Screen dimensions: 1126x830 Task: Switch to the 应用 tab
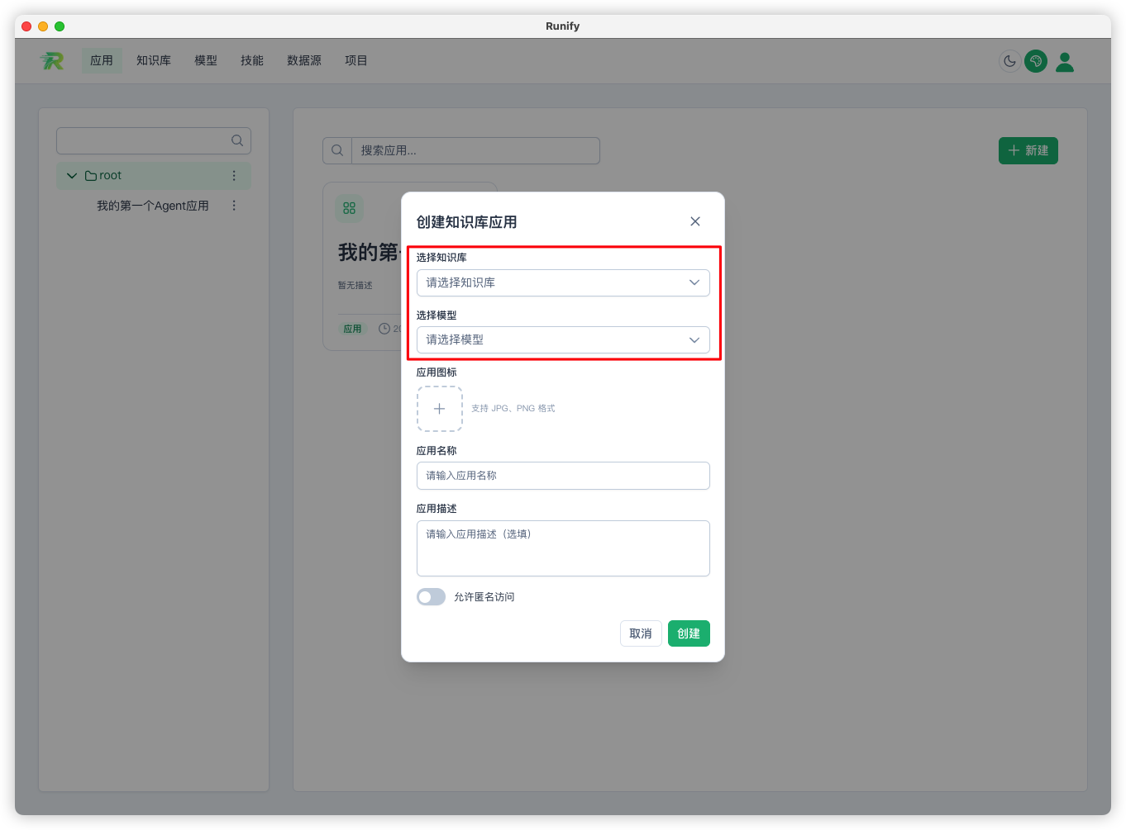point(102,60)
